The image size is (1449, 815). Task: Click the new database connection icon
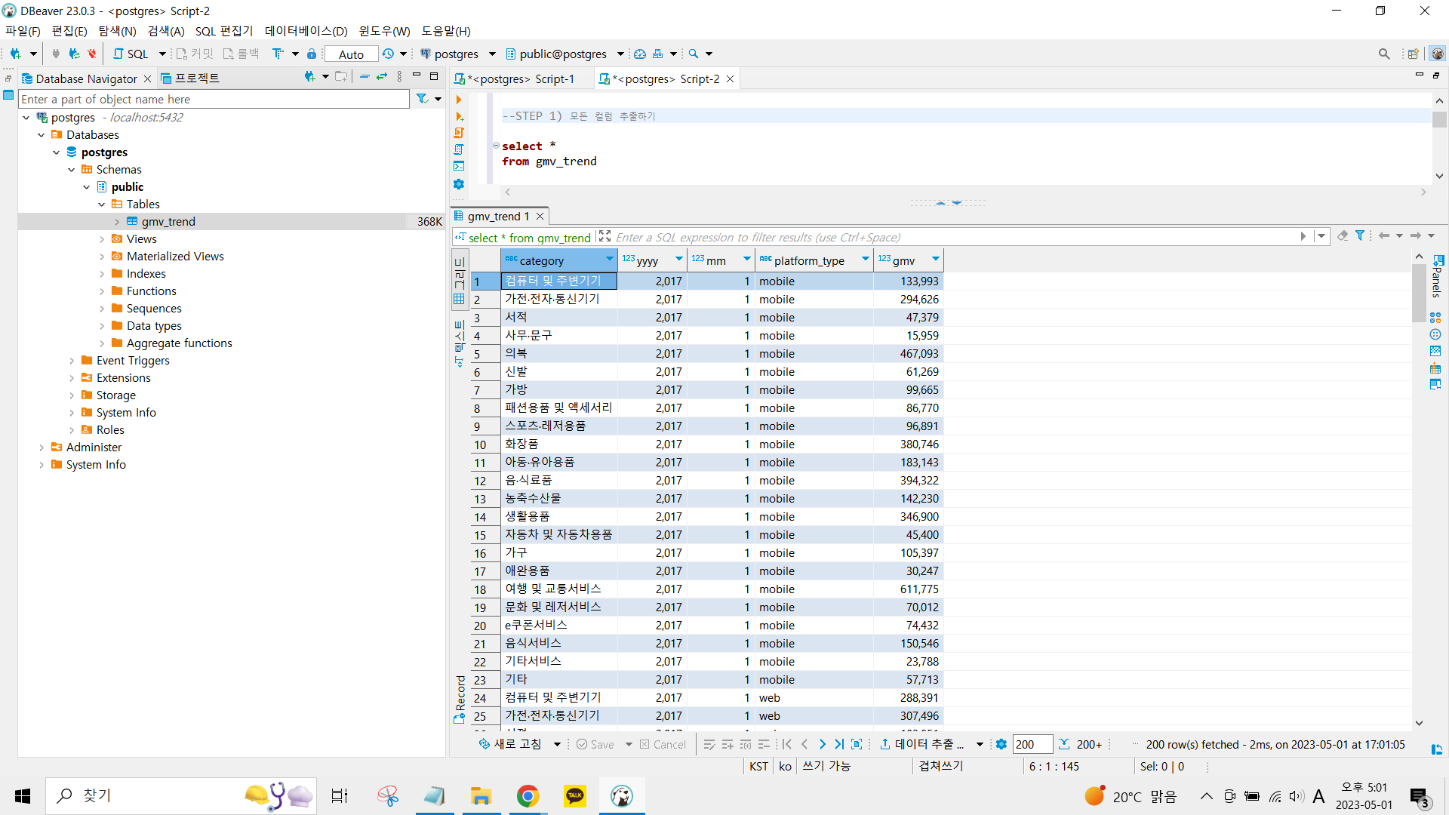click(x=15, y=54)
